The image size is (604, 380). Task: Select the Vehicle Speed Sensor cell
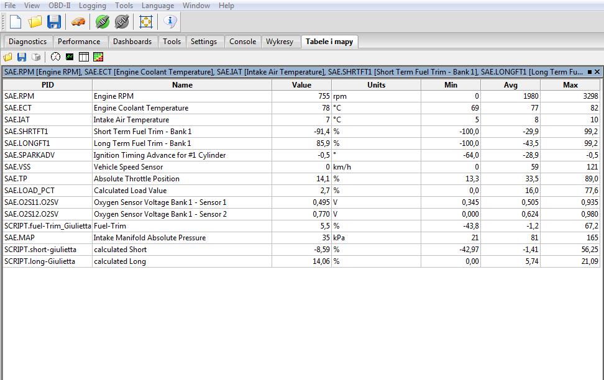[182, 167]
